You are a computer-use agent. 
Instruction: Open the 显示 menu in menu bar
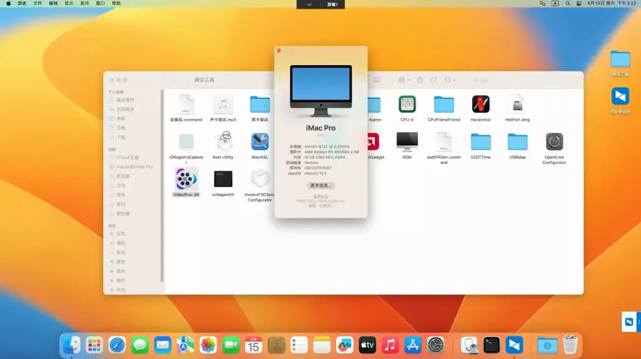69,3
